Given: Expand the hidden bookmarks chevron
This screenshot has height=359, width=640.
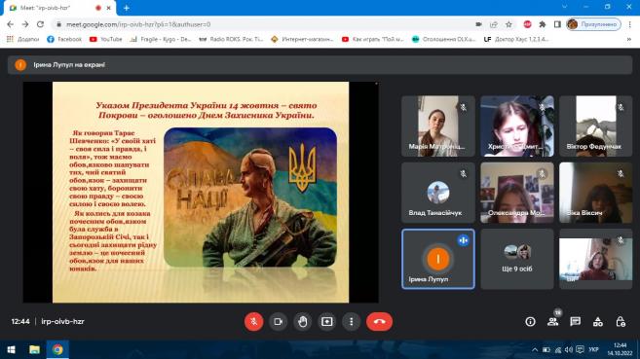Looking at the screenshot, I should pos(629,39).
